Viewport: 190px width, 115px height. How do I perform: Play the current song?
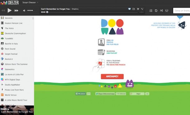pos(10,11)
